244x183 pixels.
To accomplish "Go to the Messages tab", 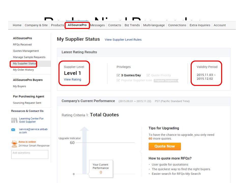I will coord(97,25).
